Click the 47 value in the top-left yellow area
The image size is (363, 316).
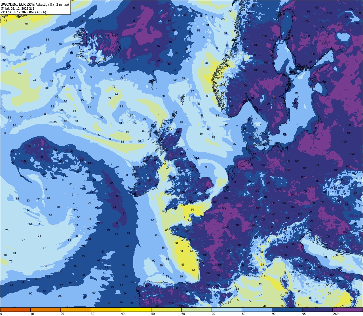(x=6, y=20)
